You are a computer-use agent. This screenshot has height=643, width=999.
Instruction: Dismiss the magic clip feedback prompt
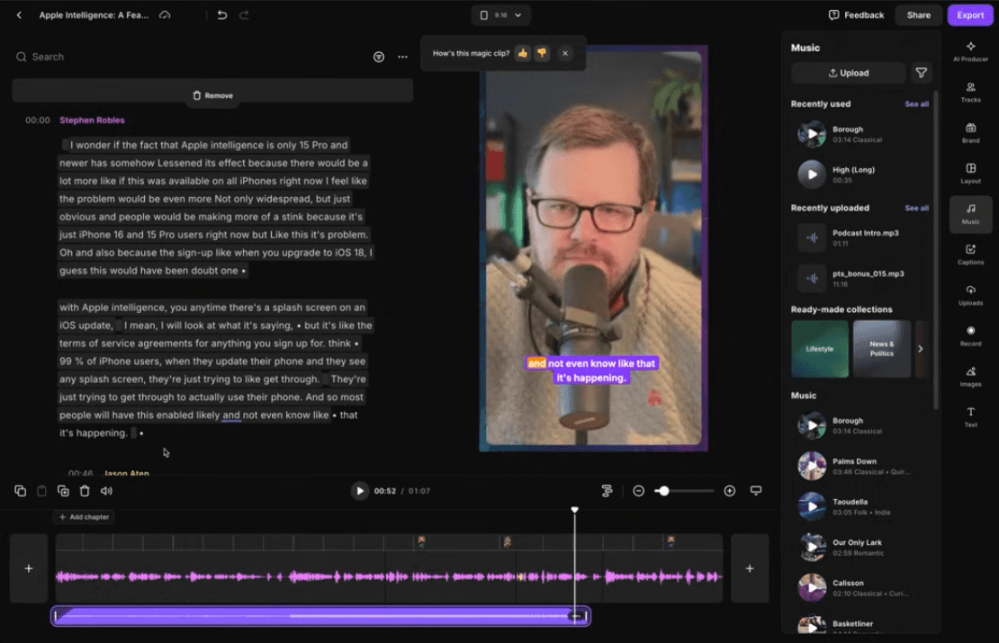coord(565,53)
